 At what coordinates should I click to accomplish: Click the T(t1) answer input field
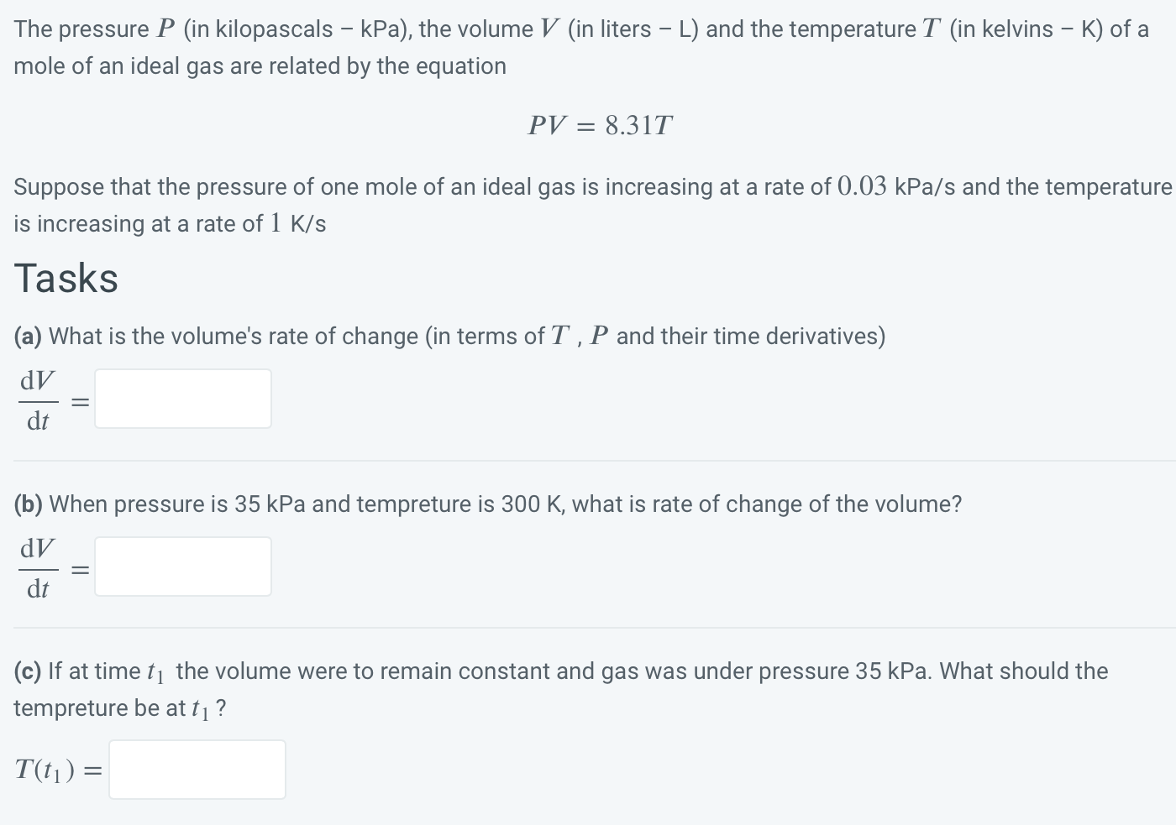pos(197,769)
